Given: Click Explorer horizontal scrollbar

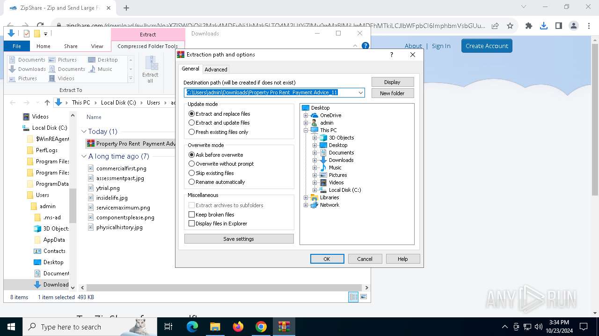Looking at the screenshot, I should (x=223, y=288).
